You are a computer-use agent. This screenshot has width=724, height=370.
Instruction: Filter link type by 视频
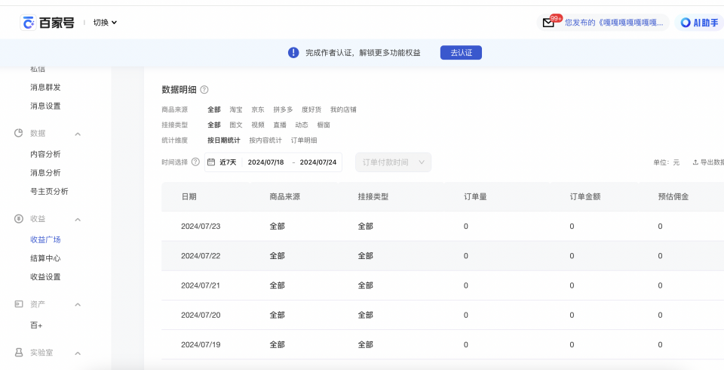click(258, 125)
